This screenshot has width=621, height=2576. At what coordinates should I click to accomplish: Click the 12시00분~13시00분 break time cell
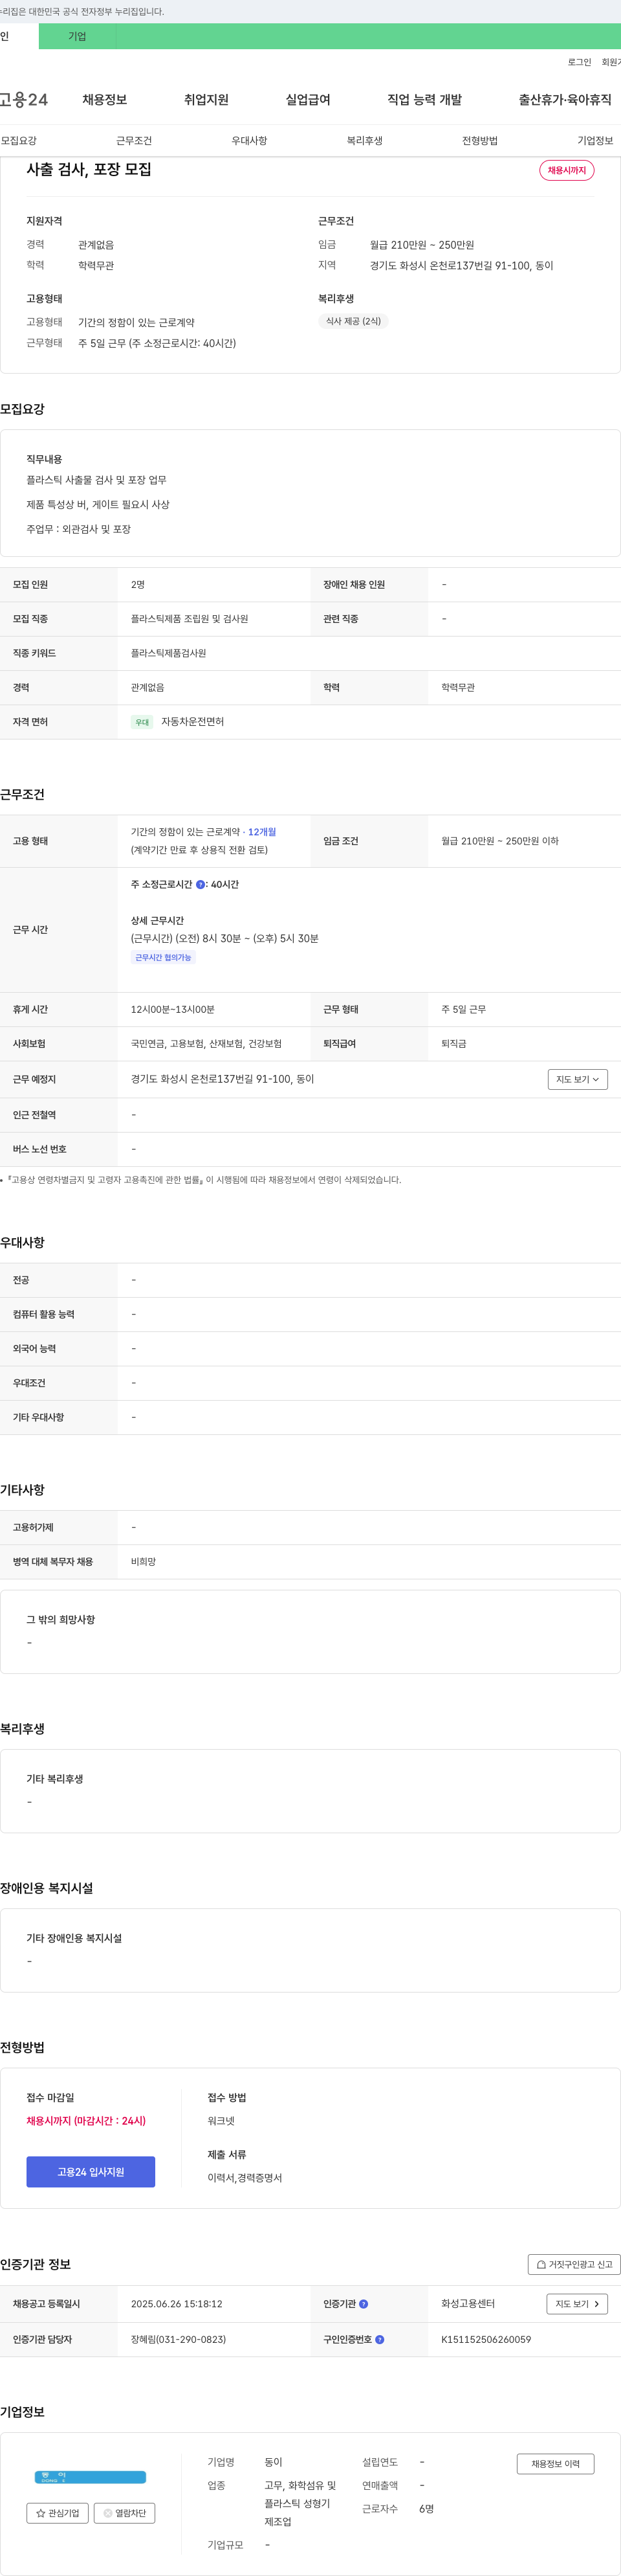tap(173, 1009)
